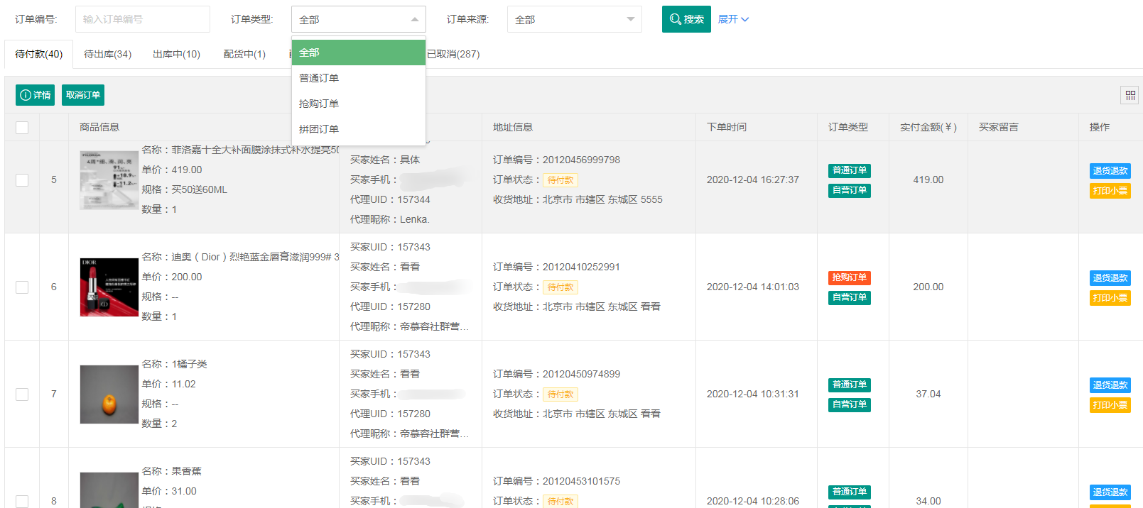Click the 实付金额(¥) column header
The image size is (1143, 508).
[928, 127]
